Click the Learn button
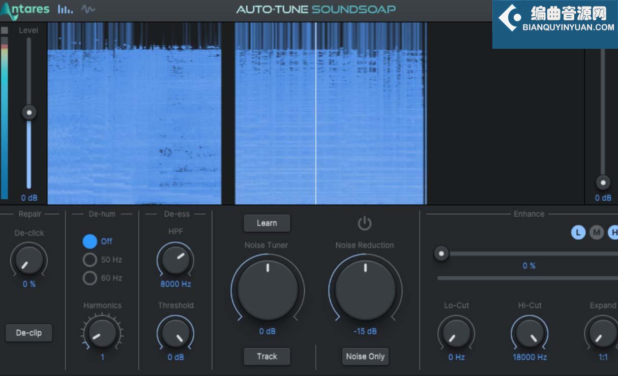618x376 pixels. point(267,223)
